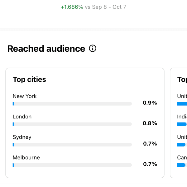Click the Melbourne progress bar
187x187 pixels.
pos(72,165)
